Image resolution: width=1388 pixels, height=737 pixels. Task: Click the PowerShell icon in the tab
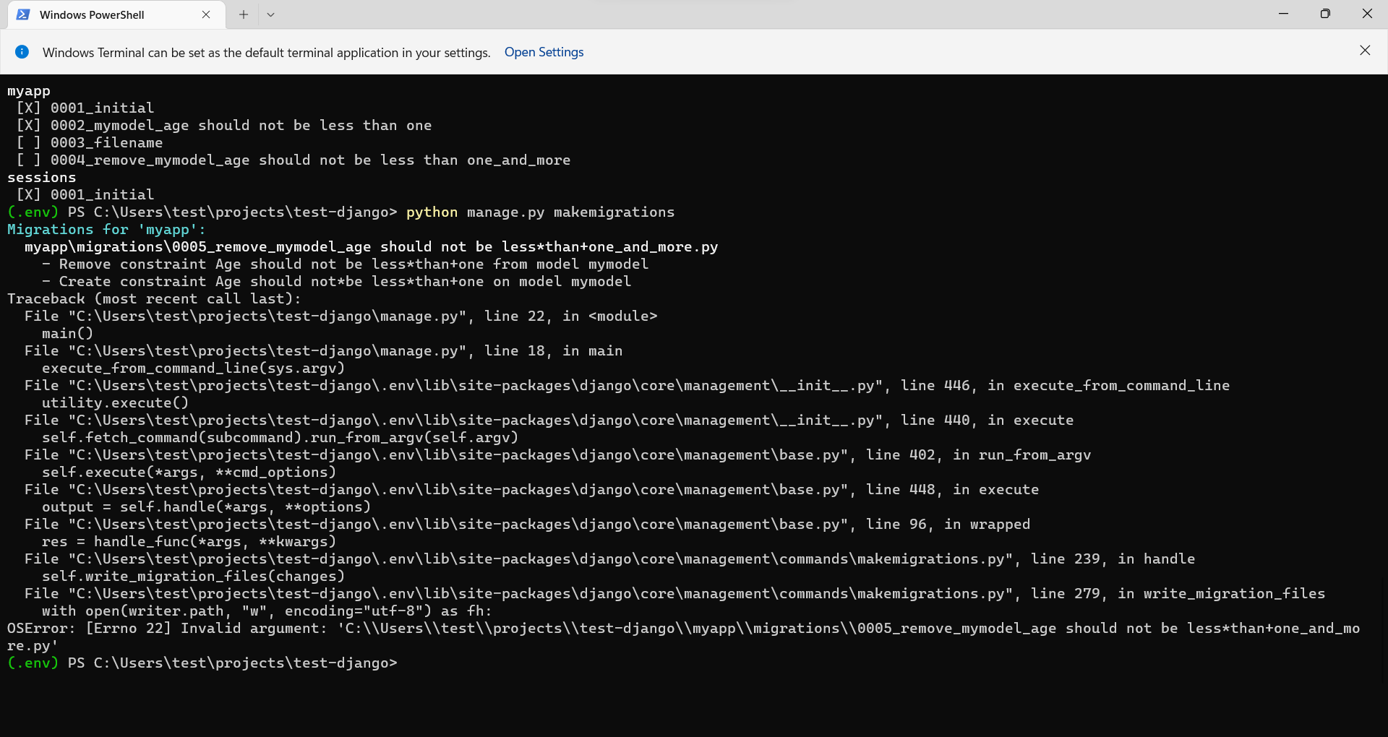coord(23,14)
